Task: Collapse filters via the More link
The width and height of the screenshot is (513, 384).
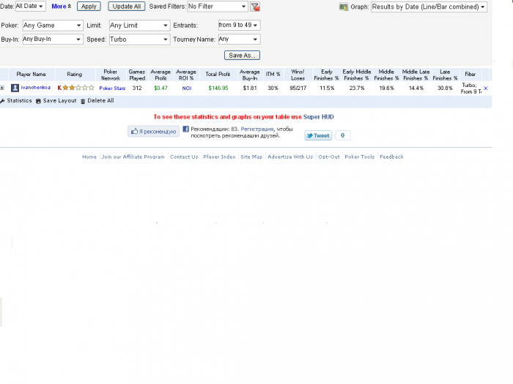Action: point(61,6)
